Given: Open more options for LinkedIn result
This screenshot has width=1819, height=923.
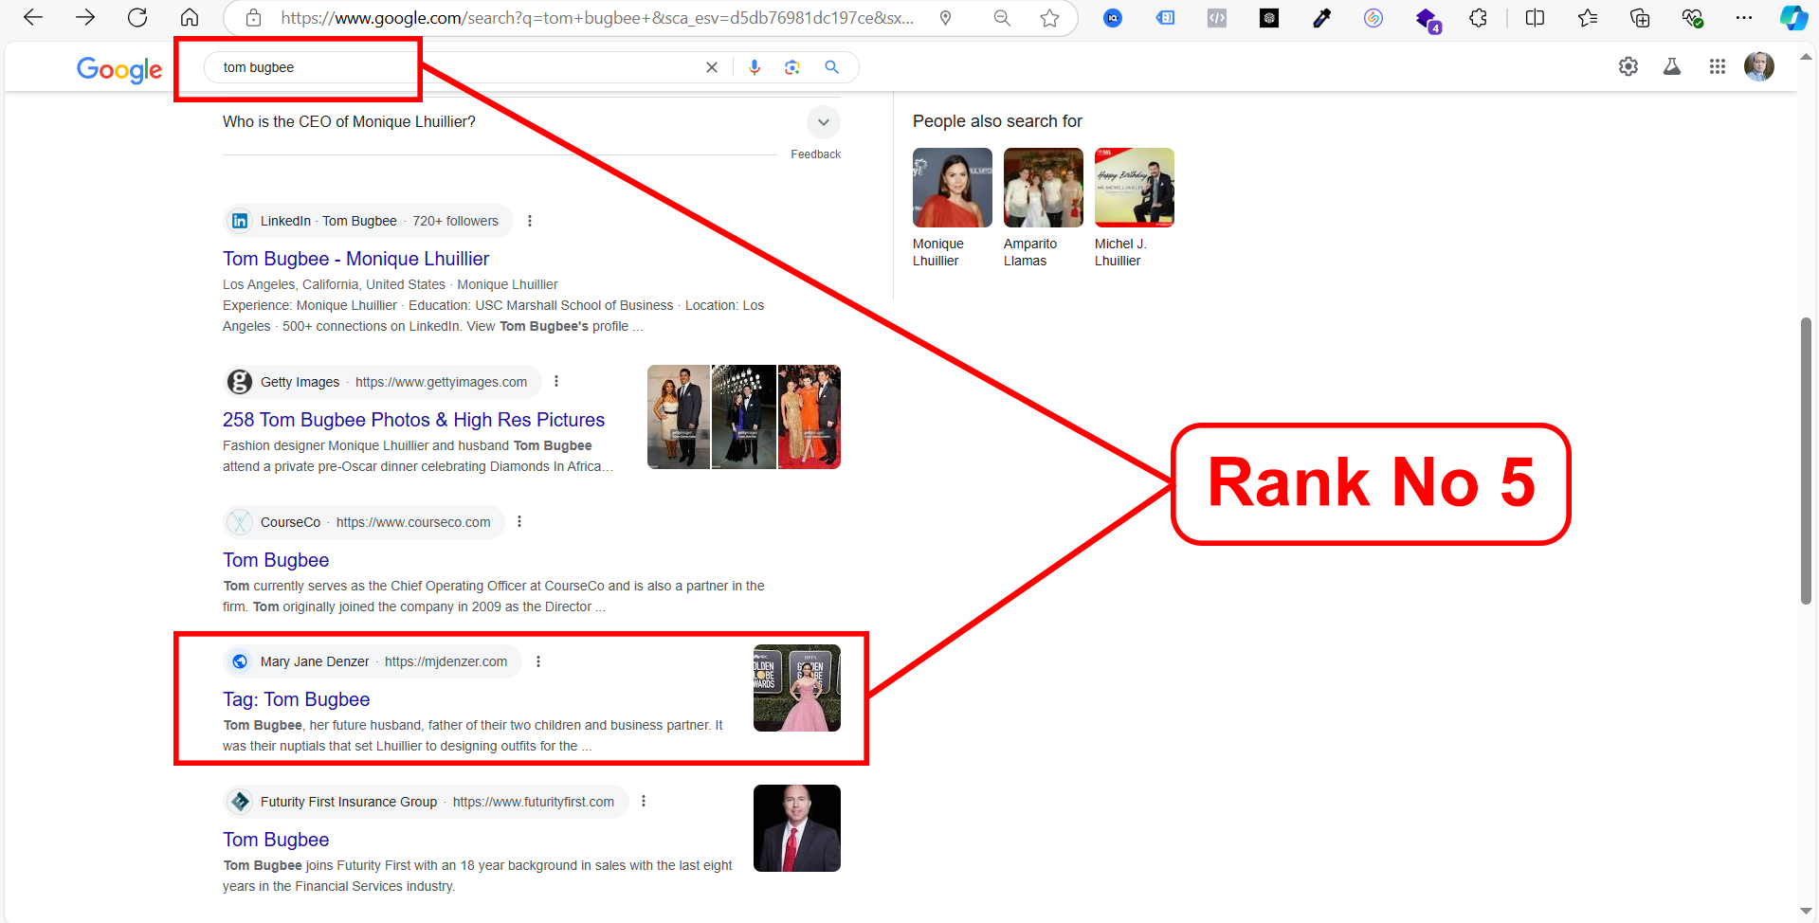Looking at the screenshot, I should (x=530, y=221).
